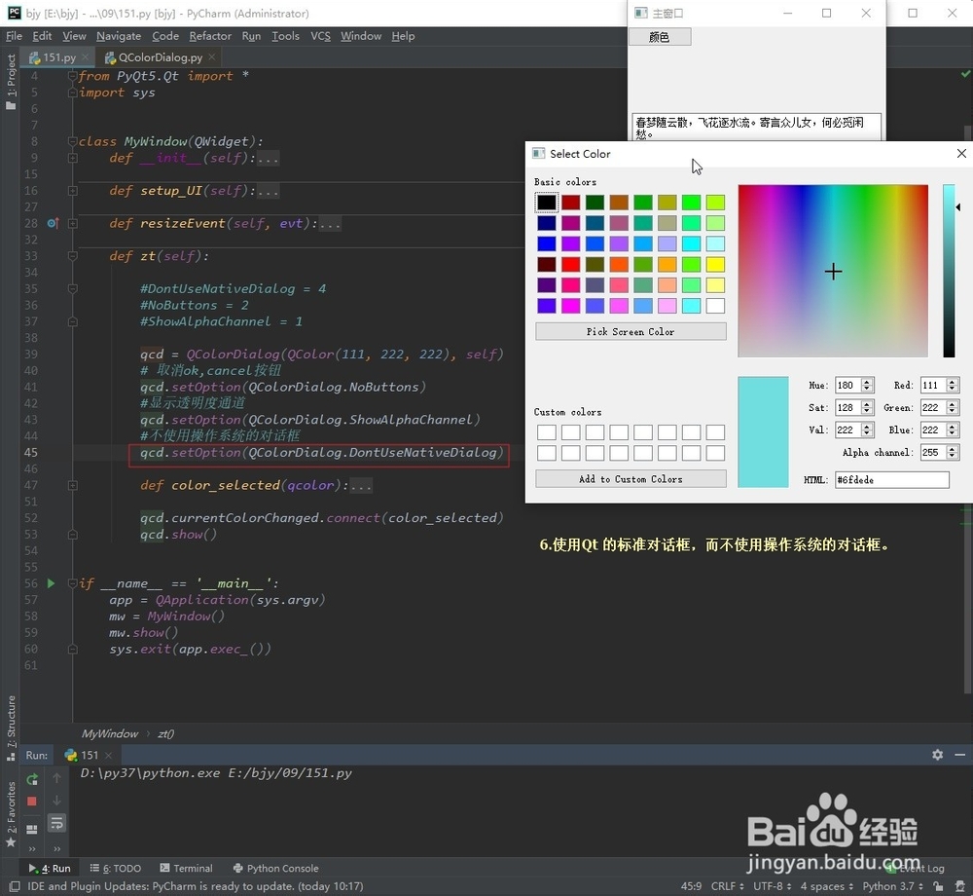Open the Refactor menu

210,36
